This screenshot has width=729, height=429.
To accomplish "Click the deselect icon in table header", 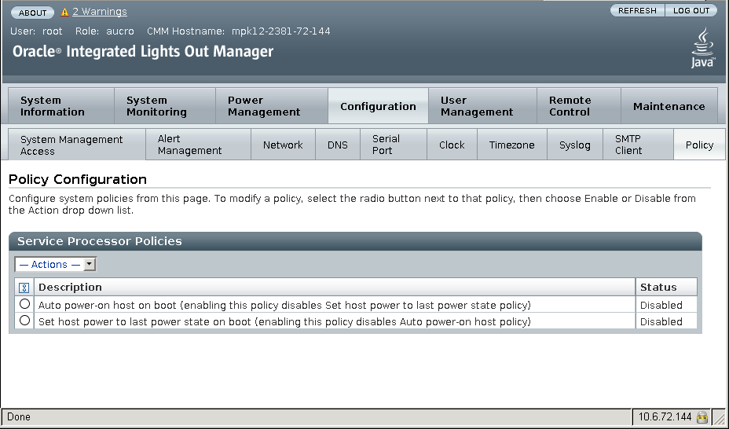I will pyautogui.click(x=24, y=288).
